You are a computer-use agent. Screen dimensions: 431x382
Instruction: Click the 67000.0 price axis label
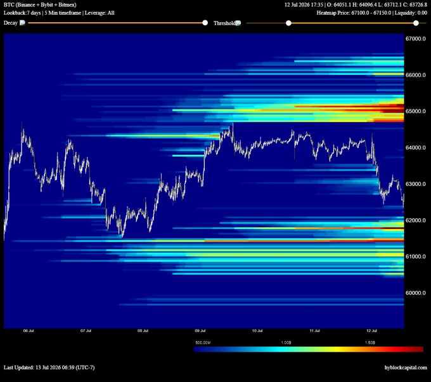coord(415,39)
